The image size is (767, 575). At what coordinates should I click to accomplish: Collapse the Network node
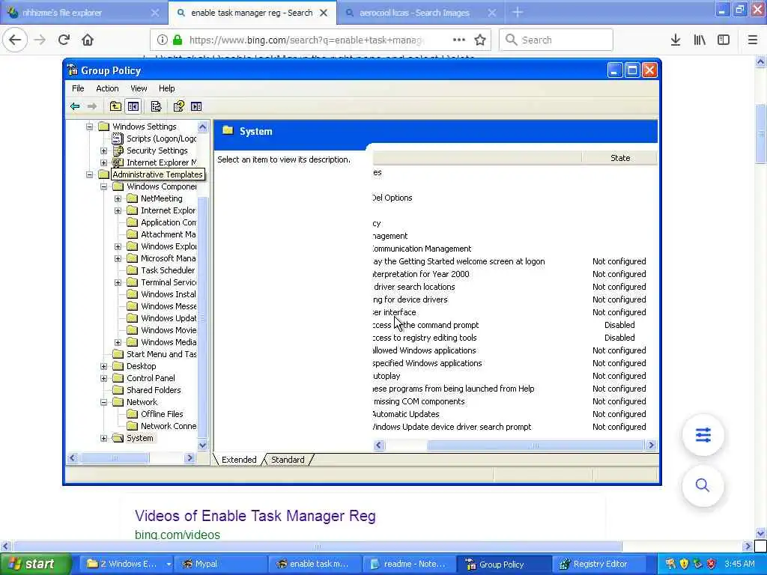tap(103, 402)
